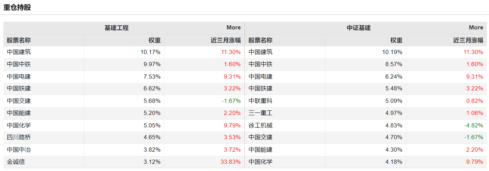Image resolution: width=489 pixels, height=171 pixels.
Task: Click the 7.53% weight value
Action: point(152,76)
